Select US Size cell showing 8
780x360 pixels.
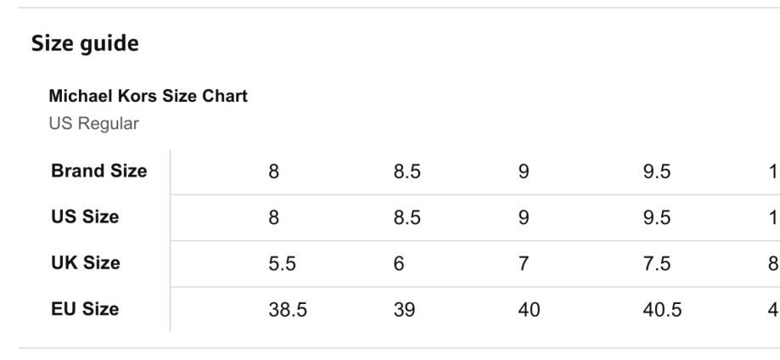tap(273, 217)
